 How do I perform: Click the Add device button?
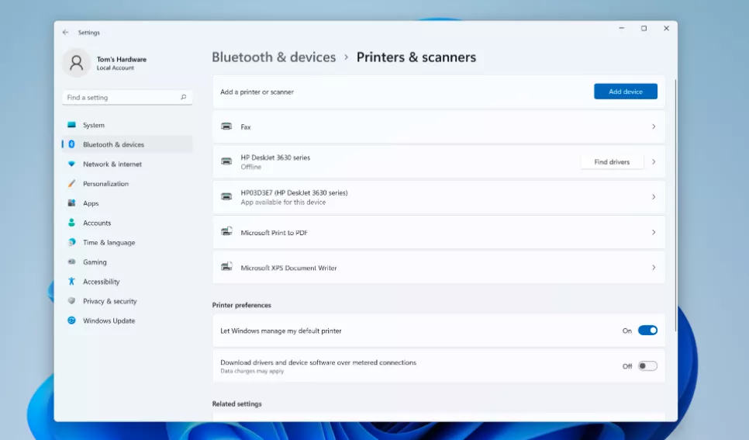[625, 92]
